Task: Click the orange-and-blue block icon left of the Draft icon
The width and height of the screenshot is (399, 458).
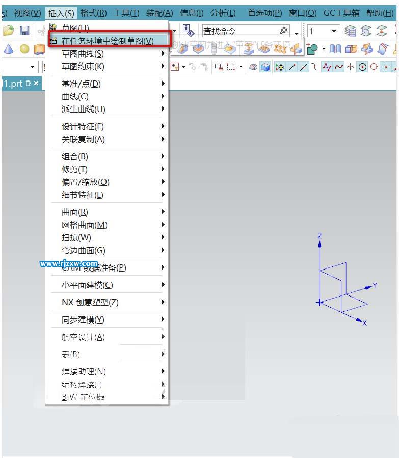Action: pos(367,49)
